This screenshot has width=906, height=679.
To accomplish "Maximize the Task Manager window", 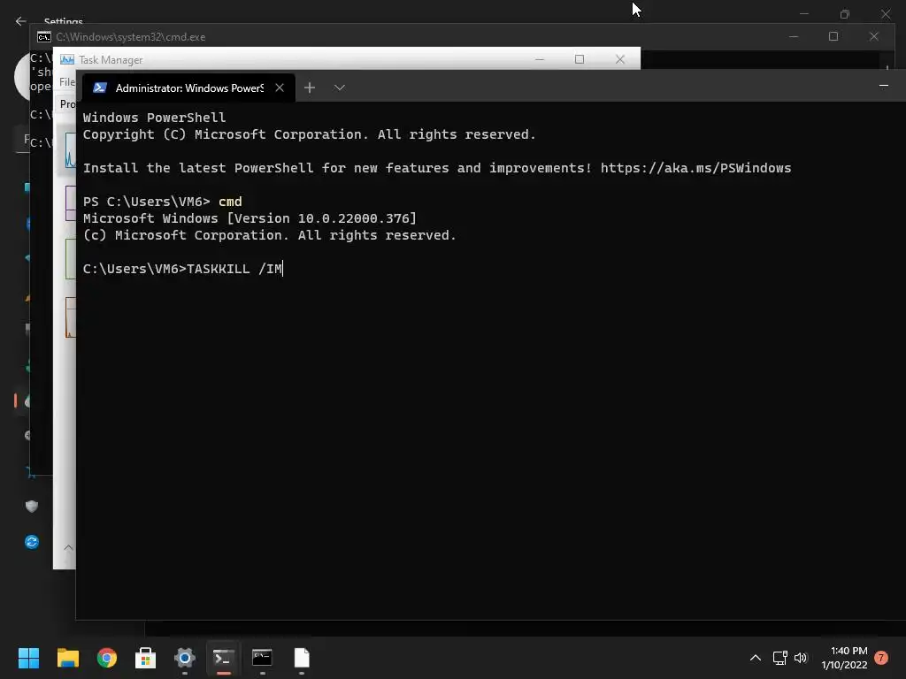I will [580, 59].
